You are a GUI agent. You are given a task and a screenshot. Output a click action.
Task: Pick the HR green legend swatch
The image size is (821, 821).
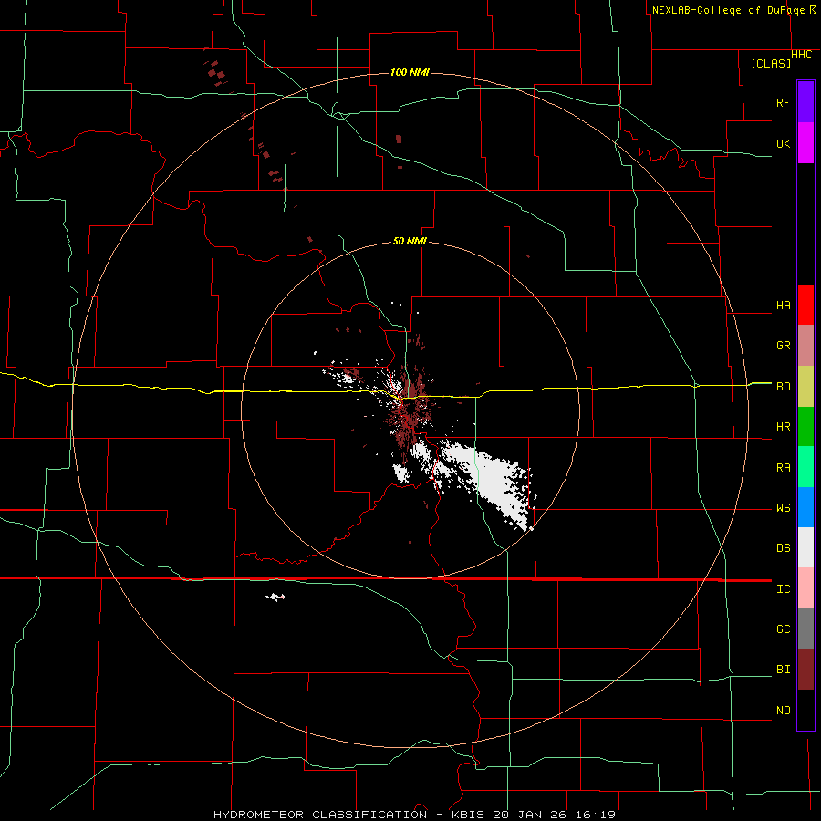[805, 426]
